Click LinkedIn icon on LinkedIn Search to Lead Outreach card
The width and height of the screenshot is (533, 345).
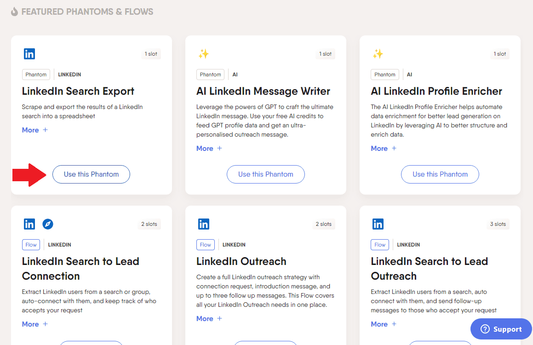pos(378,224)
